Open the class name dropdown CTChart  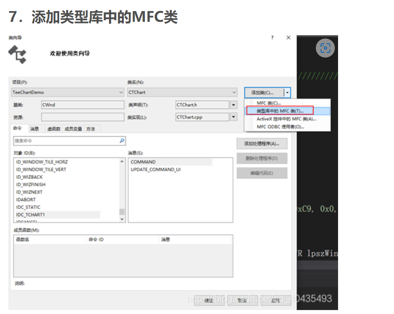pos(182,92)
